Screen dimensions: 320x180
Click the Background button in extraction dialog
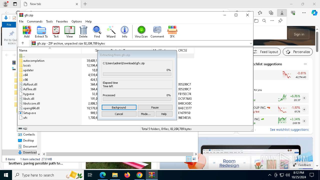click(119, 107)
